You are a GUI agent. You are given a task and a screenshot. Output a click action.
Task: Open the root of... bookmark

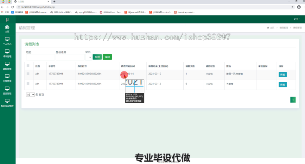coord(160,12)
